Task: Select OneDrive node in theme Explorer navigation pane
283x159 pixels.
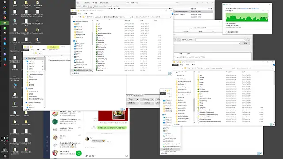Action: pos(80,22)
